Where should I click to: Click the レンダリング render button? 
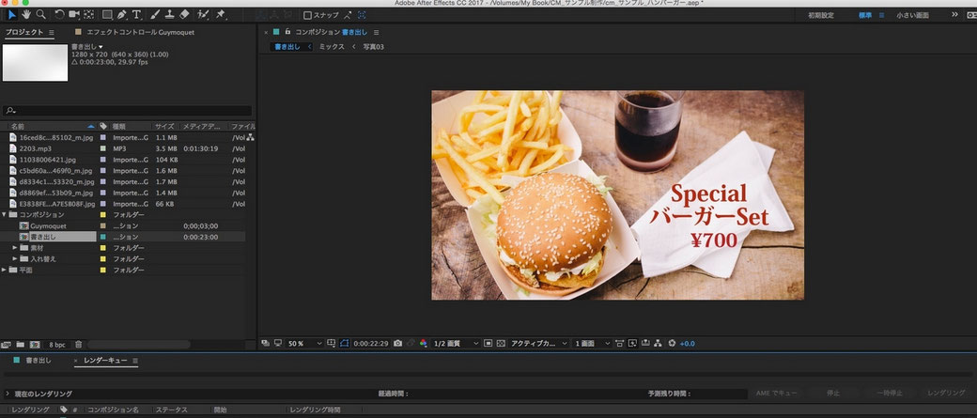point(946,393)
